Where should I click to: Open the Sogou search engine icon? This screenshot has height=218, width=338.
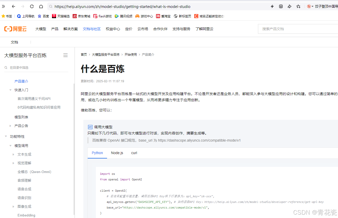pos(309,6)
